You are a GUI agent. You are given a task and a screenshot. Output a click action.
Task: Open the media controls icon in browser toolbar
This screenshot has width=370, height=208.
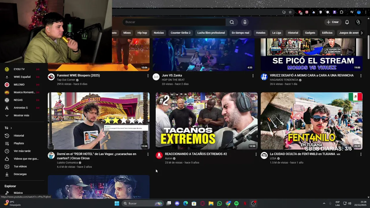(352, 12)
